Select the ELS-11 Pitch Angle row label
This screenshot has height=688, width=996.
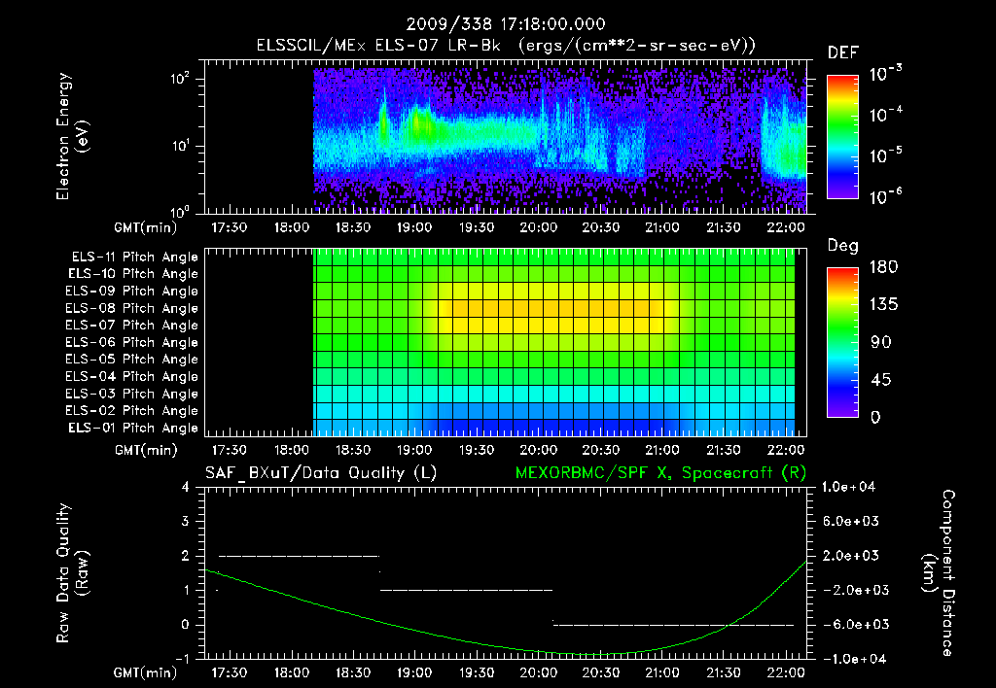pos(134,258)
